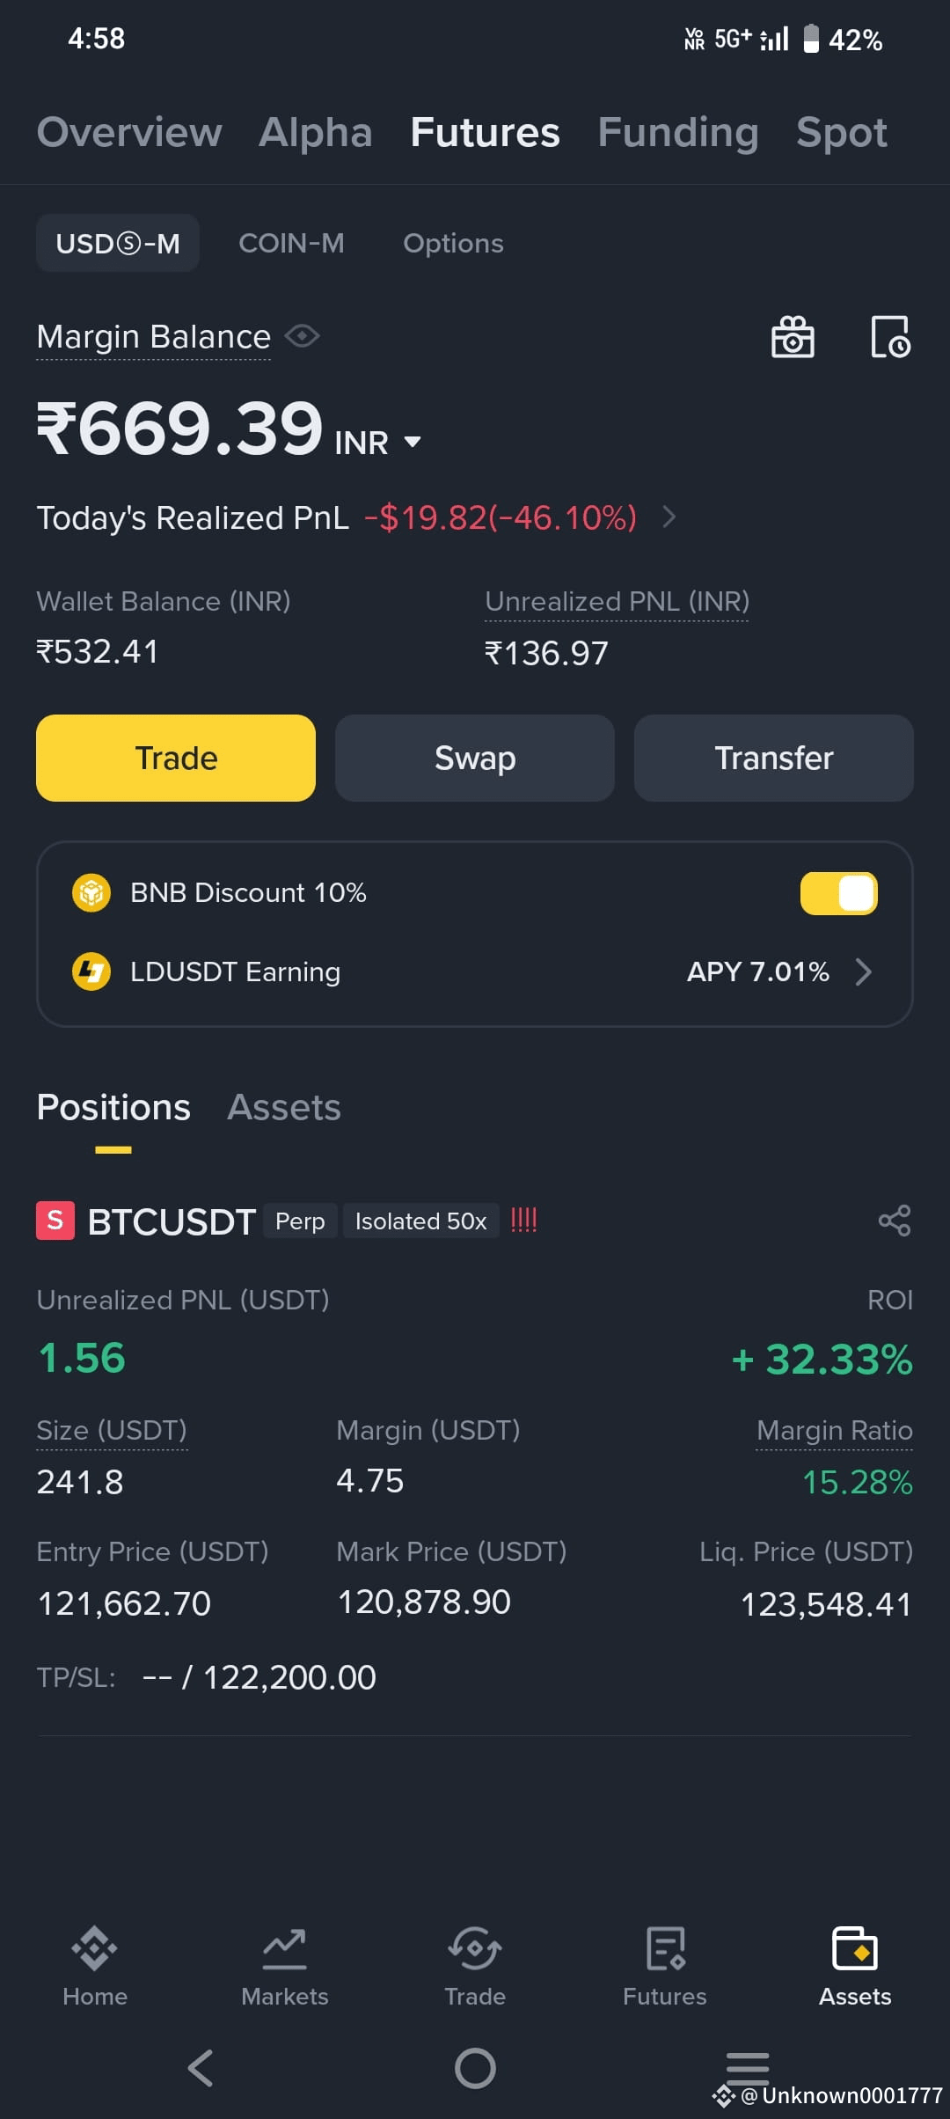This screenshot has width=950, height=2119.
Task: Select the USDⓈ-M segment
Action: click(x=118, y=243)
